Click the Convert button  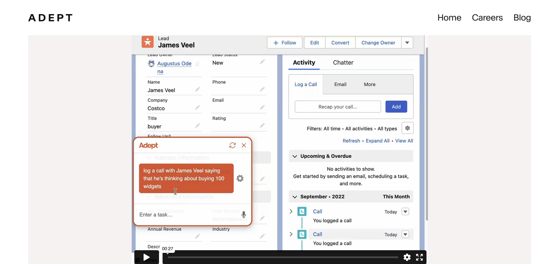point(340,43)
